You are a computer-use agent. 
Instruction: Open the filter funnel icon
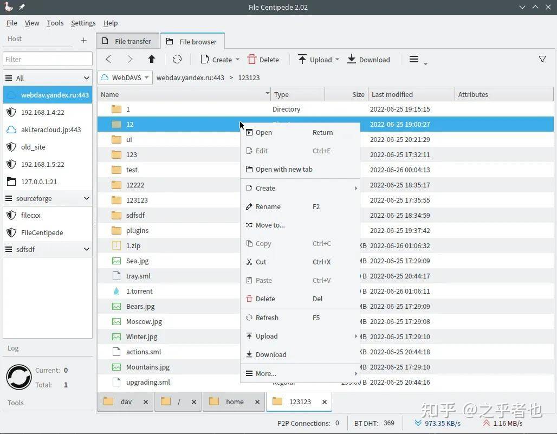[x=542, y=59]
